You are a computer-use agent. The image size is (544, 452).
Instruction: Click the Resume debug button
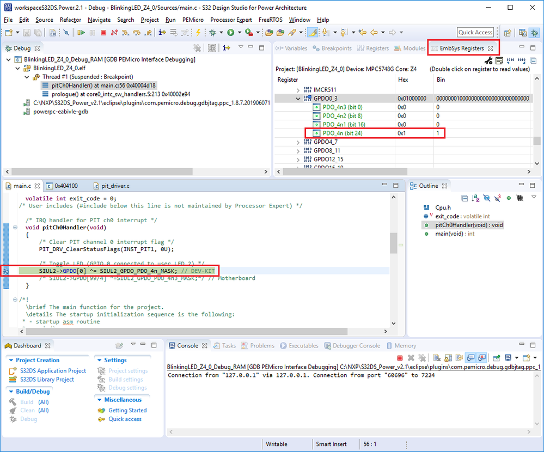click(x=81, y=33)
